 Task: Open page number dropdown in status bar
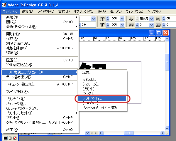pos(87,133)
